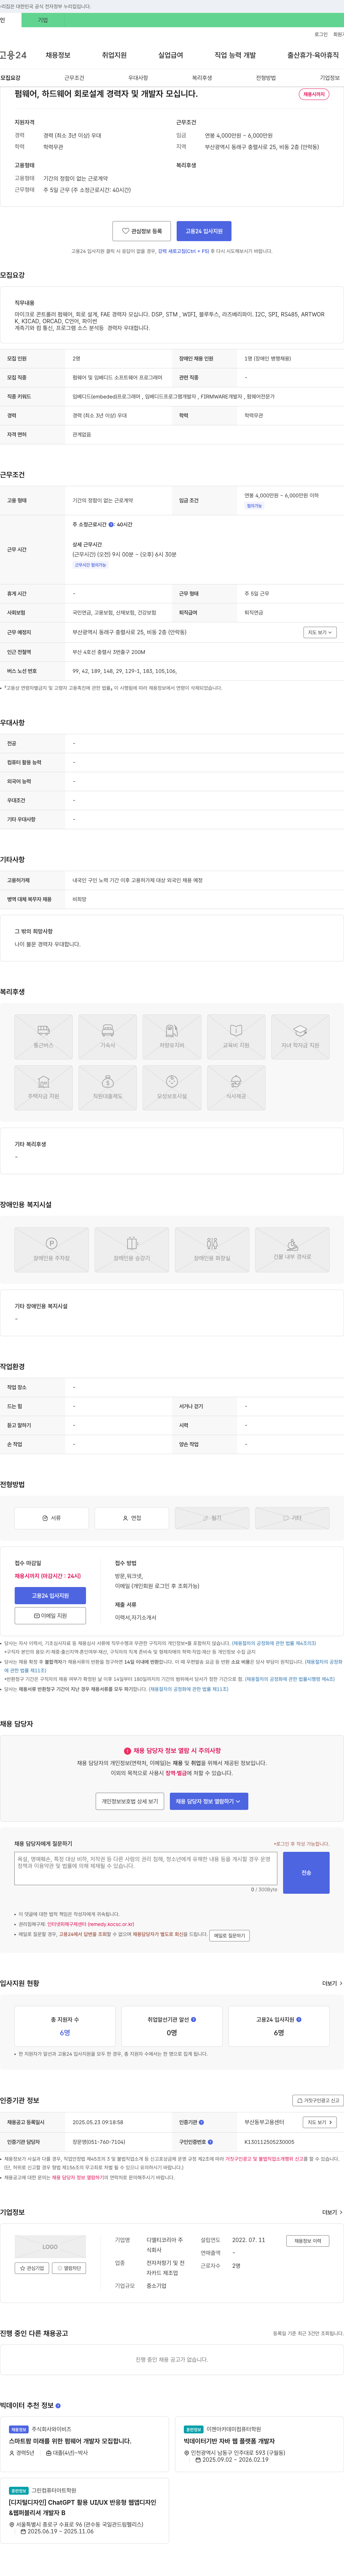Image resolution: width=344 pixels, height=2576 pixels.
Task: Open the 채용정보 menu
Action: click(58, 55)
